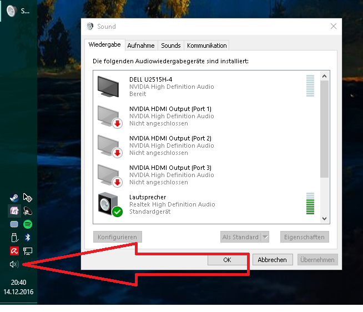Click the device list scroll up arrow
Image resolution: width=363 pixels, height=312 pixels.
pos(324,76)
